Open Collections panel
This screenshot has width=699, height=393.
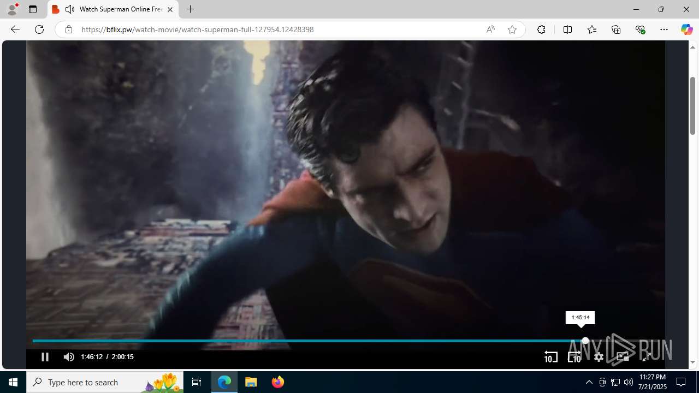pos(616,29)
